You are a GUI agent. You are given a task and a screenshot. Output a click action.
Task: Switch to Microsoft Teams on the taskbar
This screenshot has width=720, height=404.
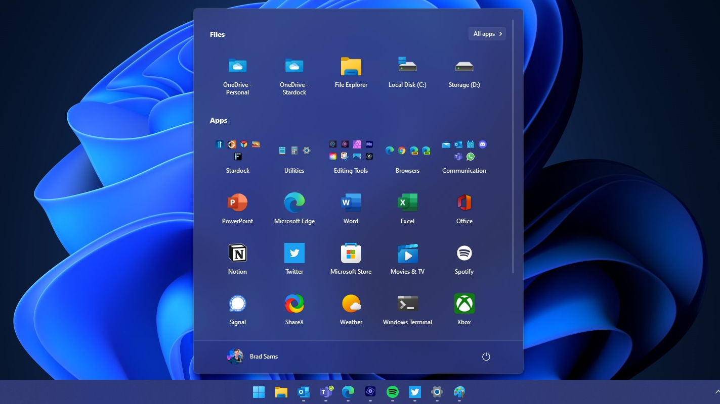[326, 392]
